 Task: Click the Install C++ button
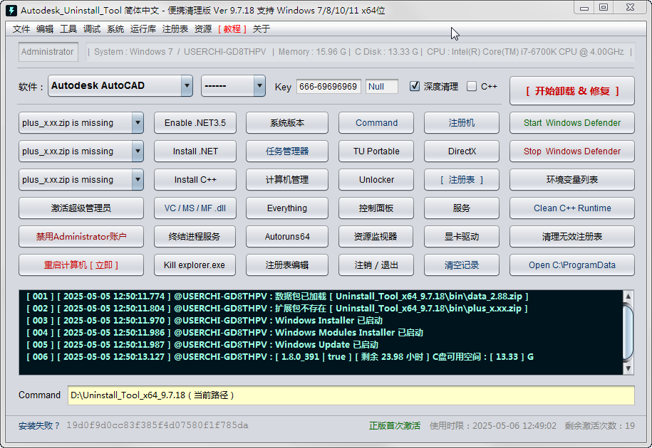coord(195,180)
